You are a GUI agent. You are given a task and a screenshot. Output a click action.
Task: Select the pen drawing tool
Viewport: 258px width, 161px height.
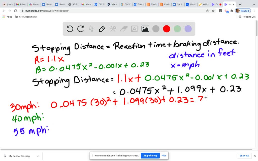coord(102,29)
